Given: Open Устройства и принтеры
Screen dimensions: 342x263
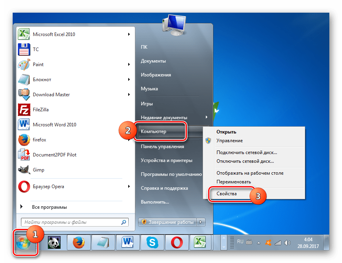Looking at the screenshot, I should [166, 160].
